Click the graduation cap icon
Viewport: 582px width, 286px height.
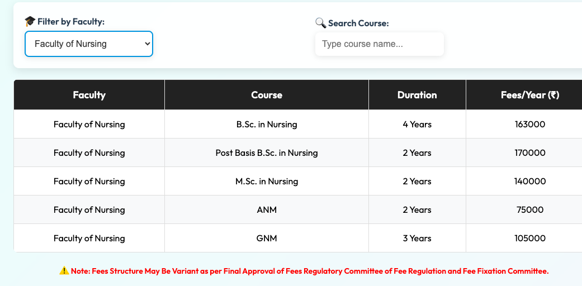pos(30,21)
